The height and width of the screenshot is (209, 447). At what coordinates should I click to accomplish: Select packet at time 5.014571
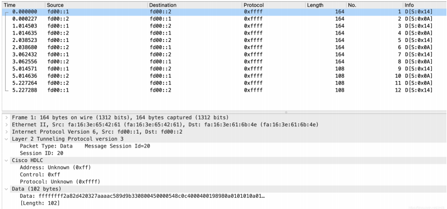224,69
